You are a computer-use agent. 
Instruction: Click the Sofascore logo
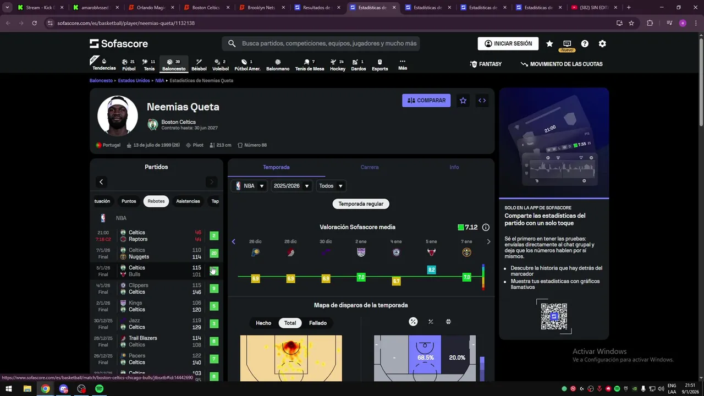tap(119, 43)
